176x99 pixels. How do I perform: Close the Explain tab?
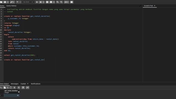point(28,84)
